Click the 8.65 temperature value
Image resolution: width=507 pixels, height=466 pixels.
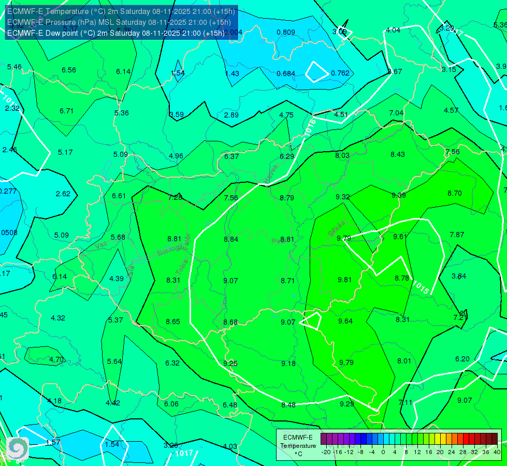tap(173, 322)
